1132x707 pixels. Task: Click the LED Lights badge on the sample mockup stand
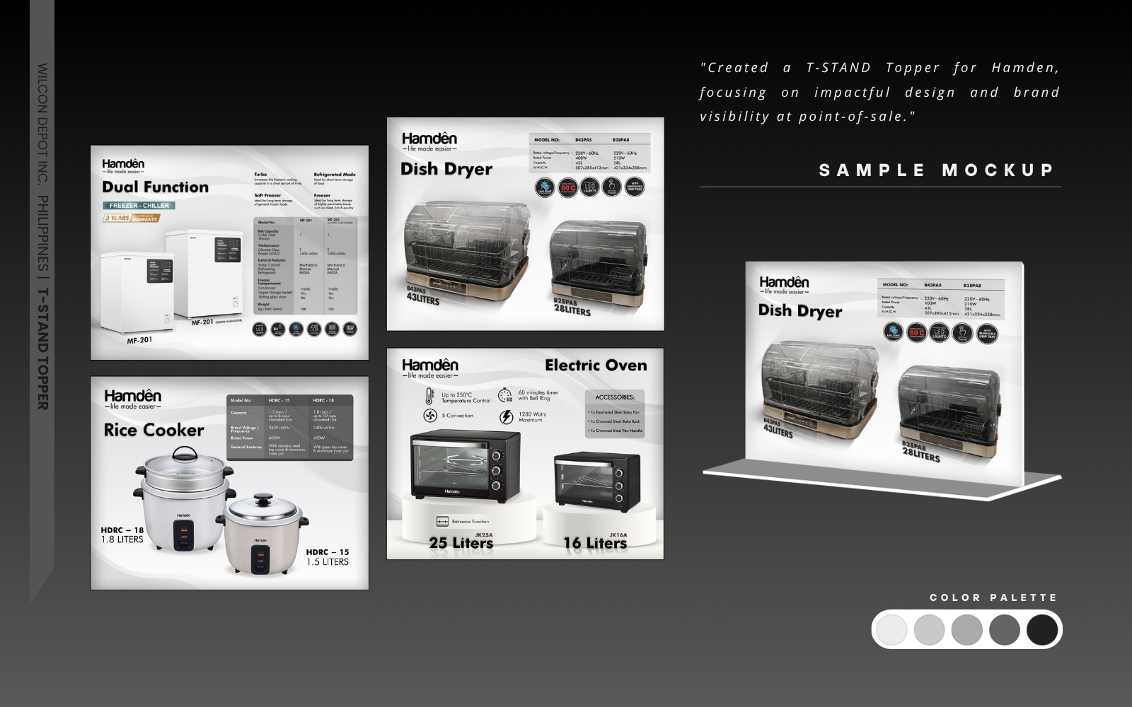click(x=940, y=332)
